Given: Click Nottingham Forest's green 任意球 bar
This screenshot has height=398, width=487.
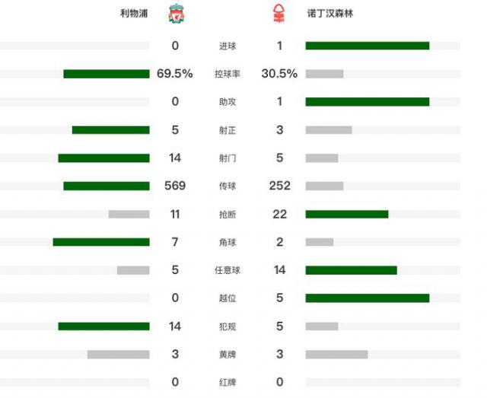Looking at the screenshot, I should point(351,270).
